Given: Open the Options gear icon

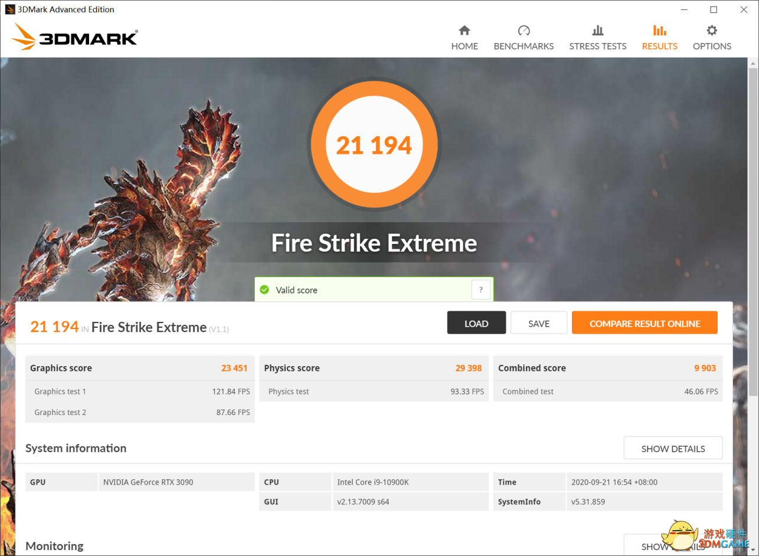Looking at the screenshot, I should [x=712, y=30].
